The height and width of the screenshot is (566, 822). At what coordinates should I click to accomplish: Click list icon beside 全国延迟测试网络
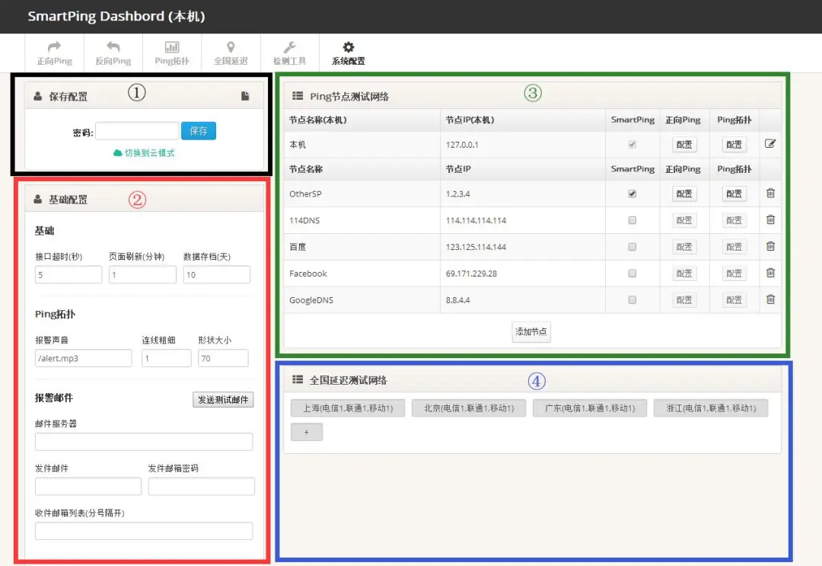[298, 379]
